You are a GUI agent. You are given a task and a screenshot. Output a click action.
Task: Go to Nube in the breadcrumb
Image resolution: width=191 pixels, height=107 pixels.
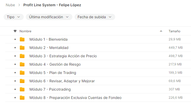(10, 5)
